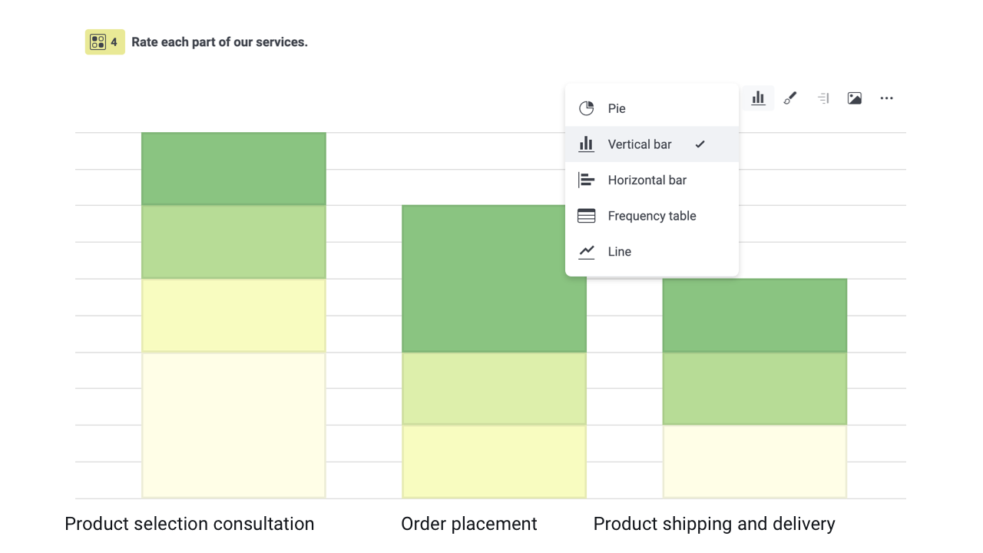Switch to Horizontal bar chart

(647, 180)
